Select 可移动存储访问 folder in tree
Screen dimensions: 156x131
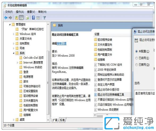pyautogui.click(x=32, y=86)
